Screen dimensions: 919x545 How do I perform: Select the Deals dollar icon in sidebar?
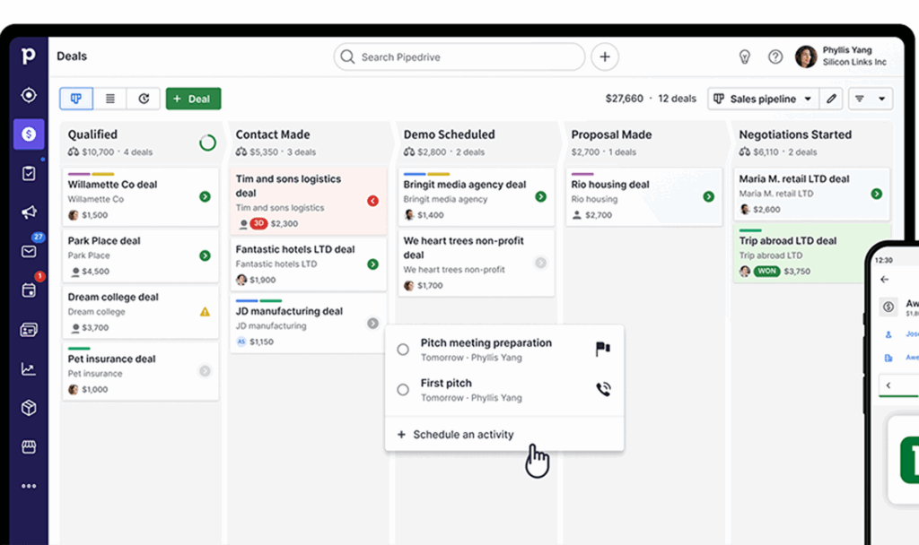(x=28, y=134)
